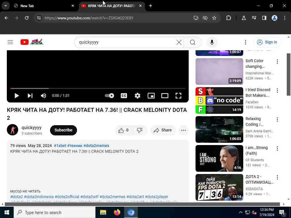Launch Firefox from taskbar

(117, 212)
